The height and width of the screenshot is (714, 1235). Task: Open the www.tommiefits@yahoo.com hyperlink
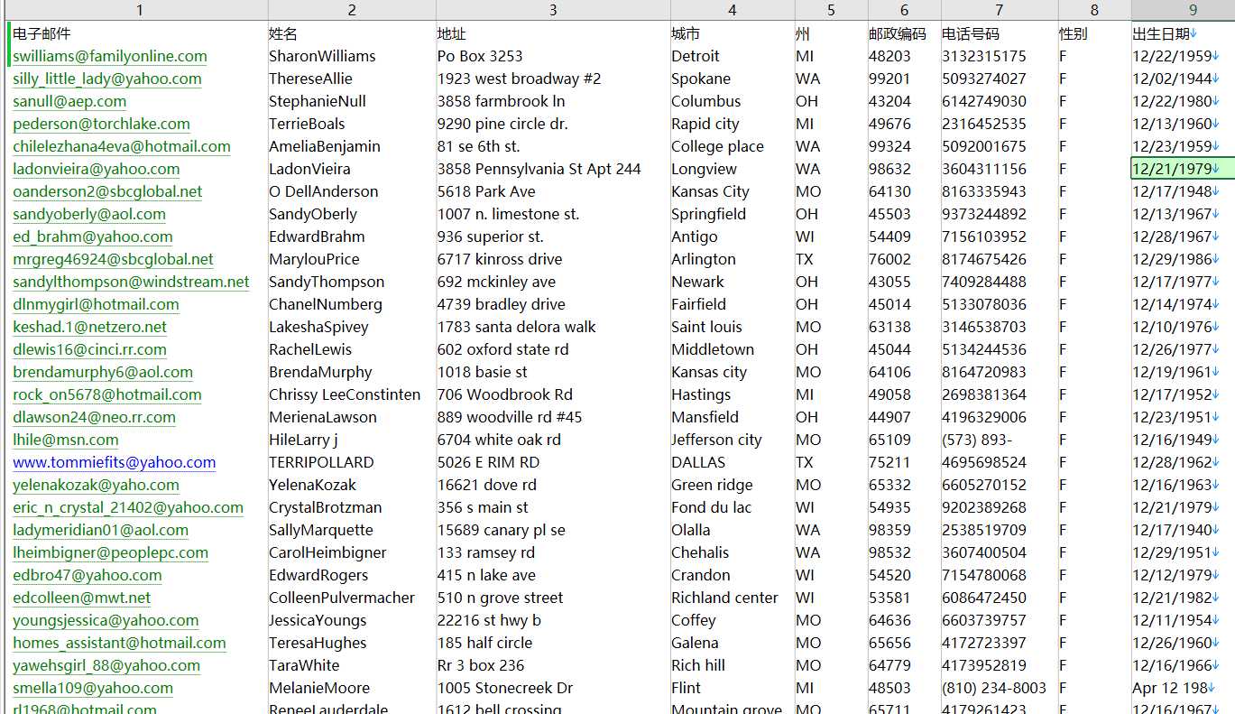pyautogui.click(x=115, y=462)
